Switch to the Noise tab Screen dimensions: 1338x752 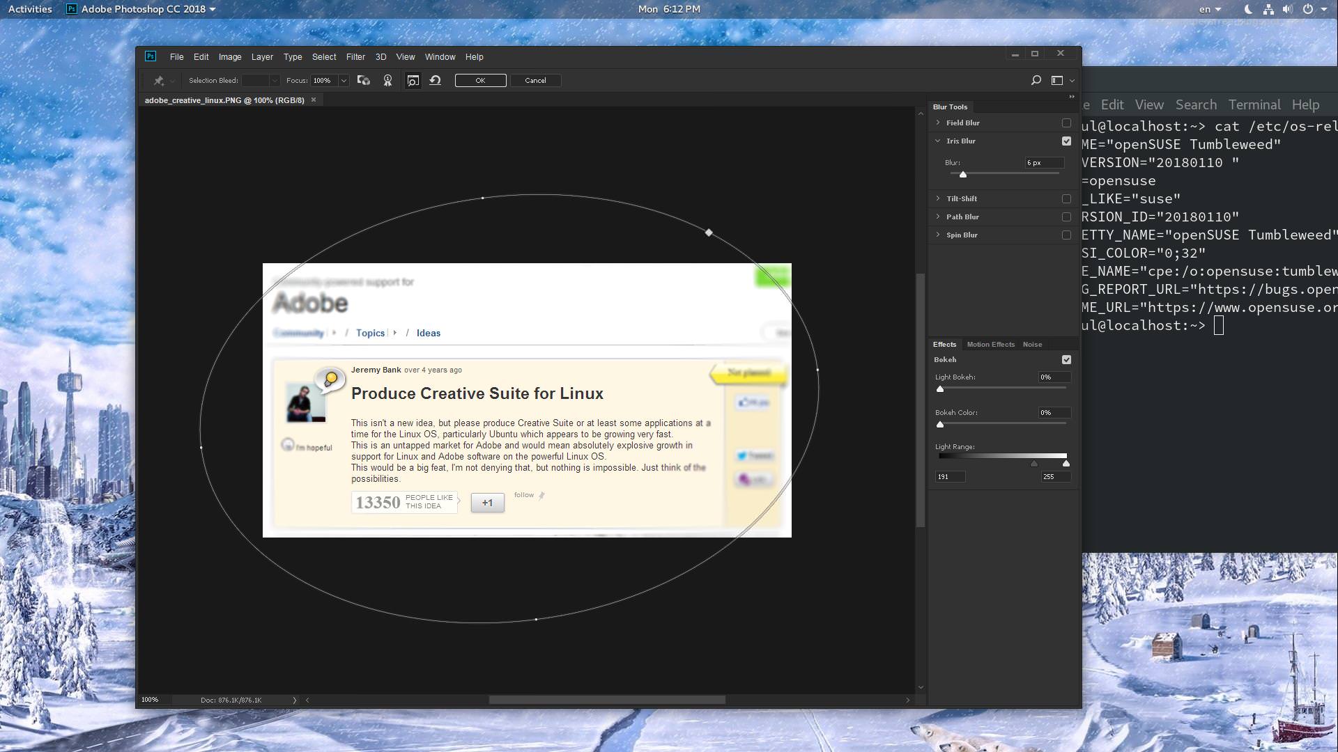1032,345
